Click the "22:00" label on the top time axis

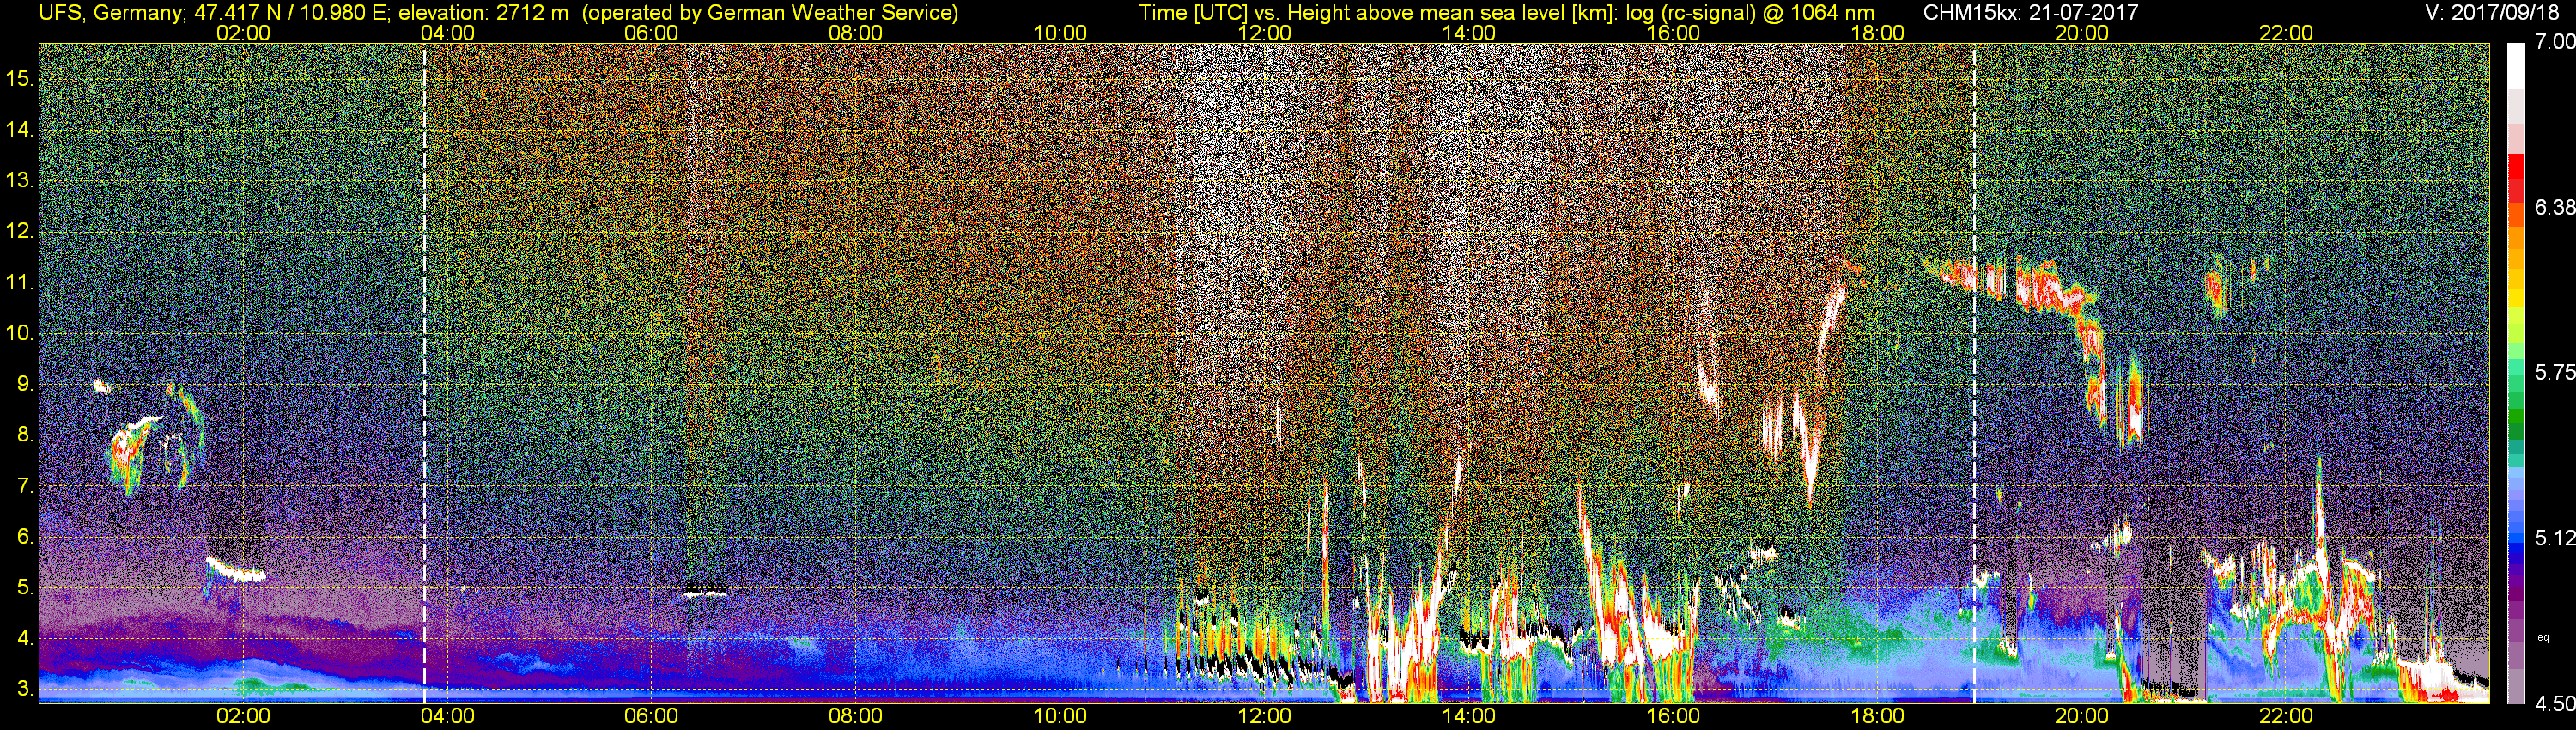pos(2286,33)
